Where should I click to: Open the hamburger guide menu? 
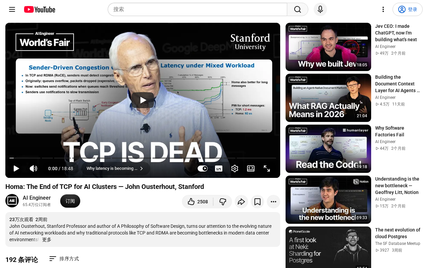(x=12, y=9)
